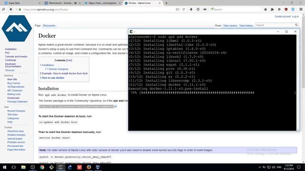Screen dimensions: 305x171
Task: Open the red Vivaldi icon on taskbar
Action: pos(80,167)
